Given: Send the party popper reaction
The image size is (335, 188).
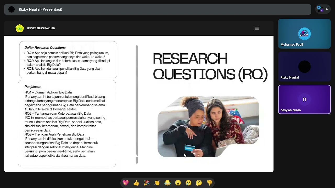Looking at the screenshot, I should pyautogui.click(x=147, y=183).
